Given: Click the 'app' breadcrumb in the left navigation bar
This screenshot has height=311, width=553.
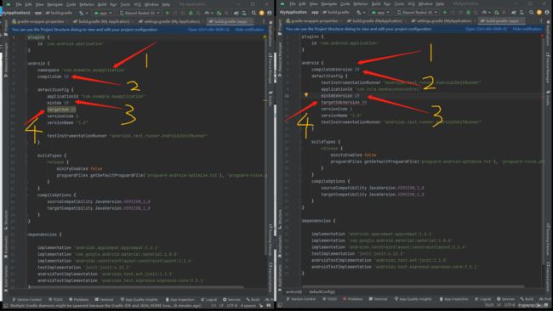Looking at the screenshot, I should point(37,13).
